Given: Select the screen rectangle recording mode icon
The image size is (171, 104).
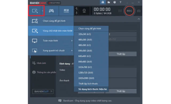Looking at the screenshot, I should click(35, 11).
